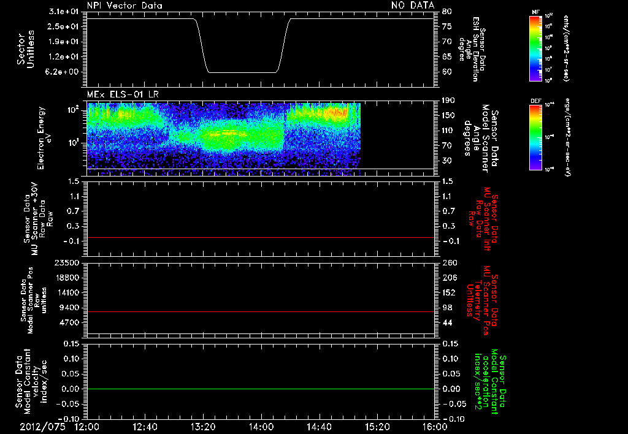
Task: Click the 2012/075 date label
Action: [42, 427]
